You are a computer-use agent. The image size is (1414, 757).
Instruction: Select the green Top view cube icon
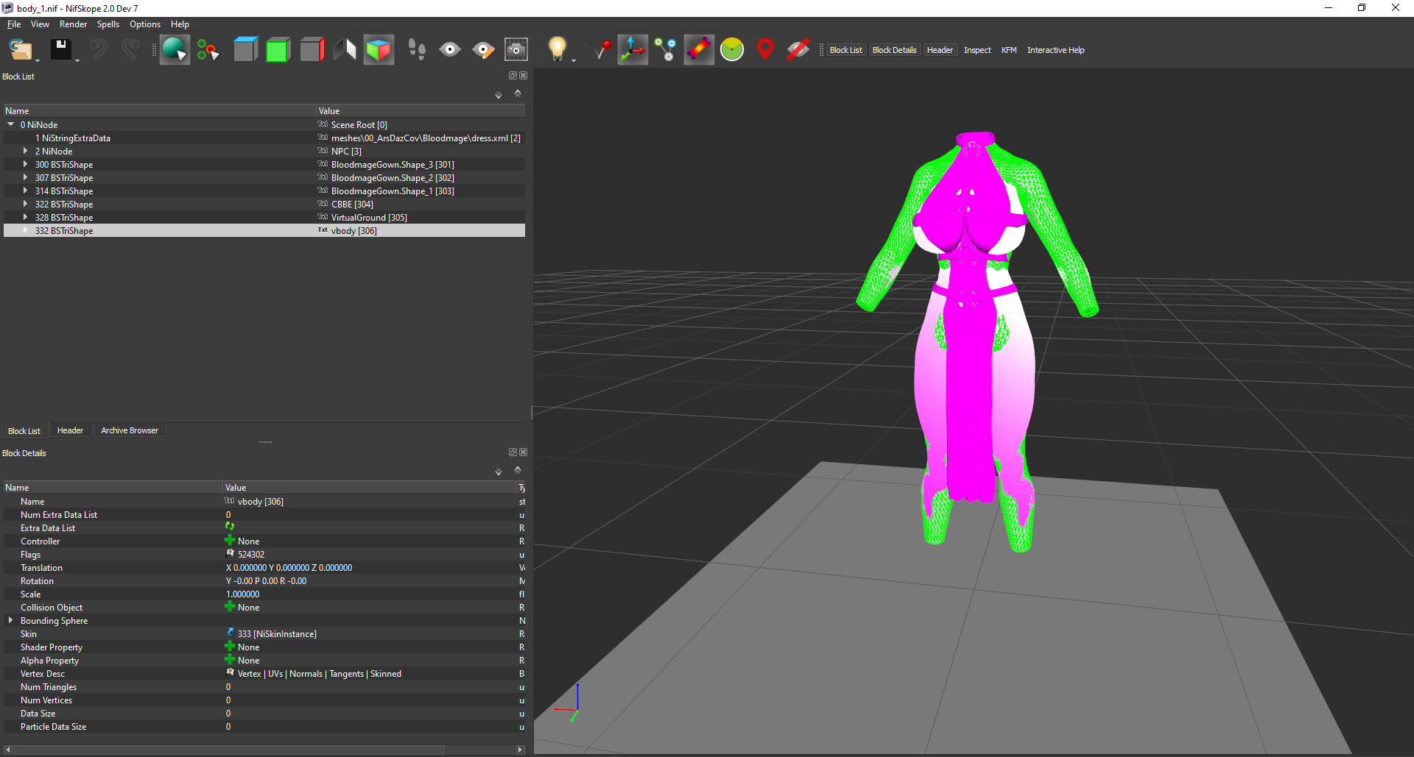click(x=278, y=50)
